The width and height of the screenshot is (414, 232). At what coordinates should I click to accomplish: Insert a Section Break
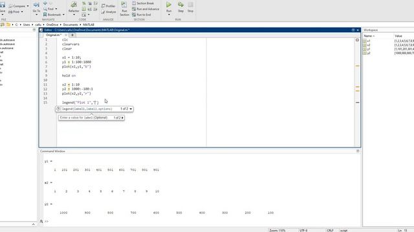click(x=143, y=3)
